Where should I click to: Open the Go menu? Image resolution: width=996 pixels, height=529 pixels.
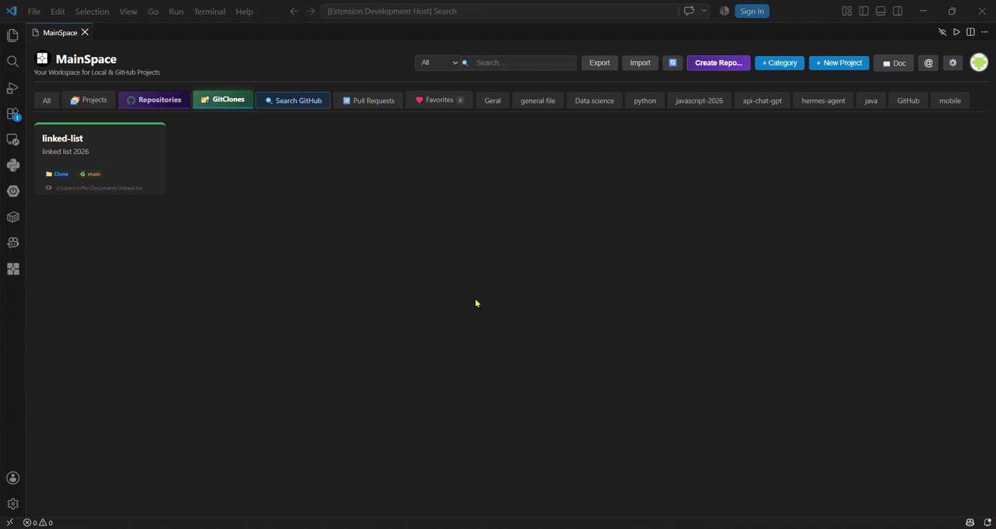[153, 12]
